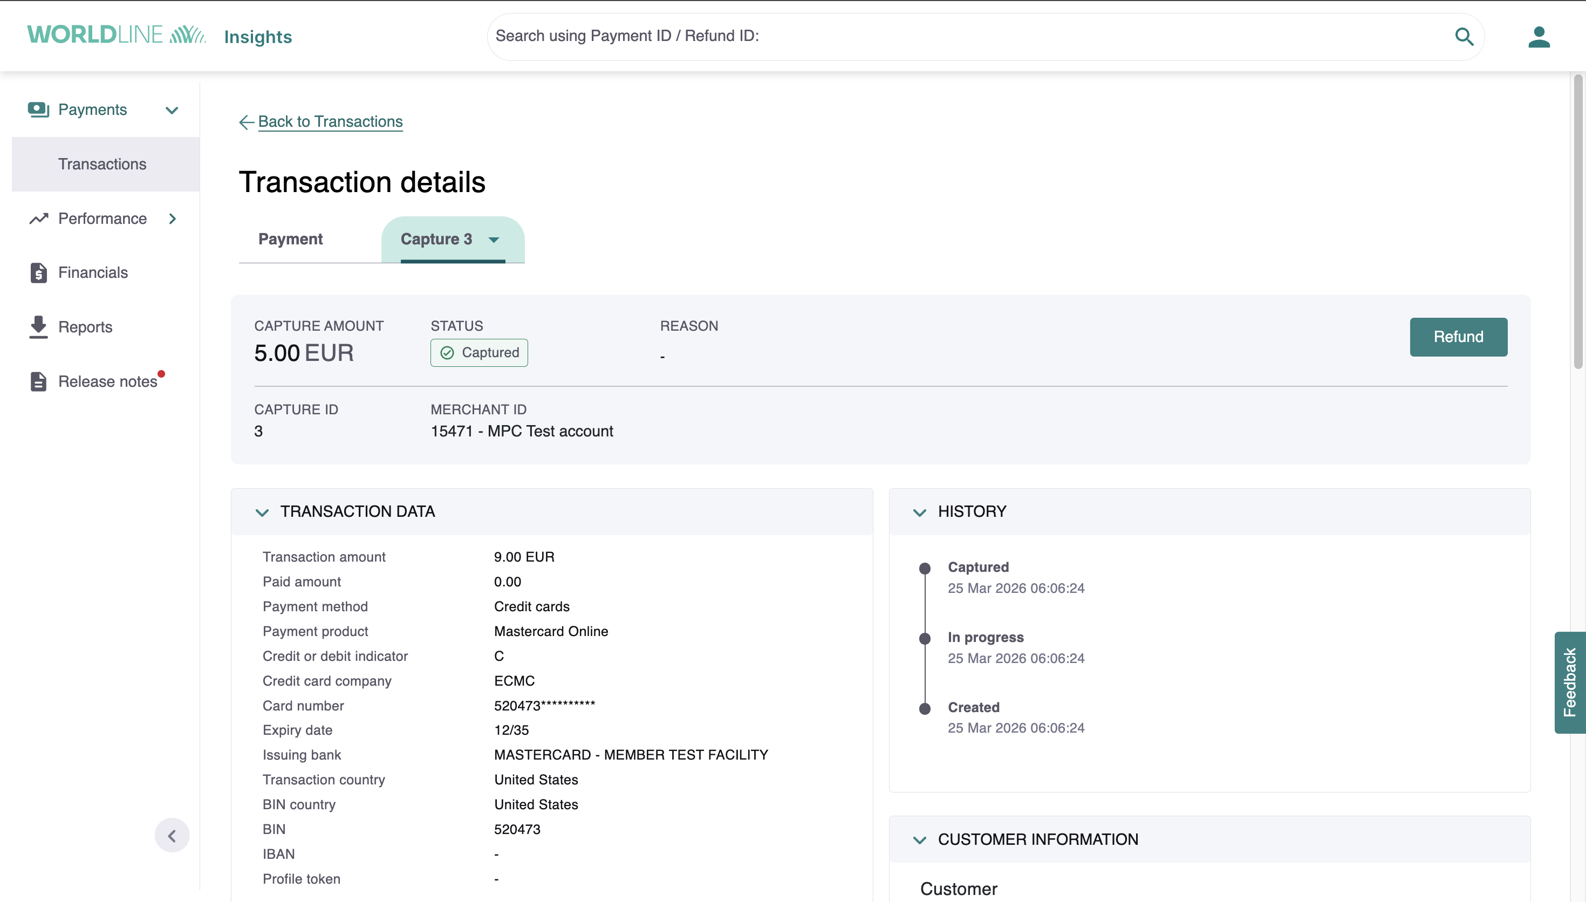Image resolution: width=1586 pixels, height=902 pixels.
Task: Click MASTERCARD - MEMBER TEST FACILITY value
Action: 631,755
